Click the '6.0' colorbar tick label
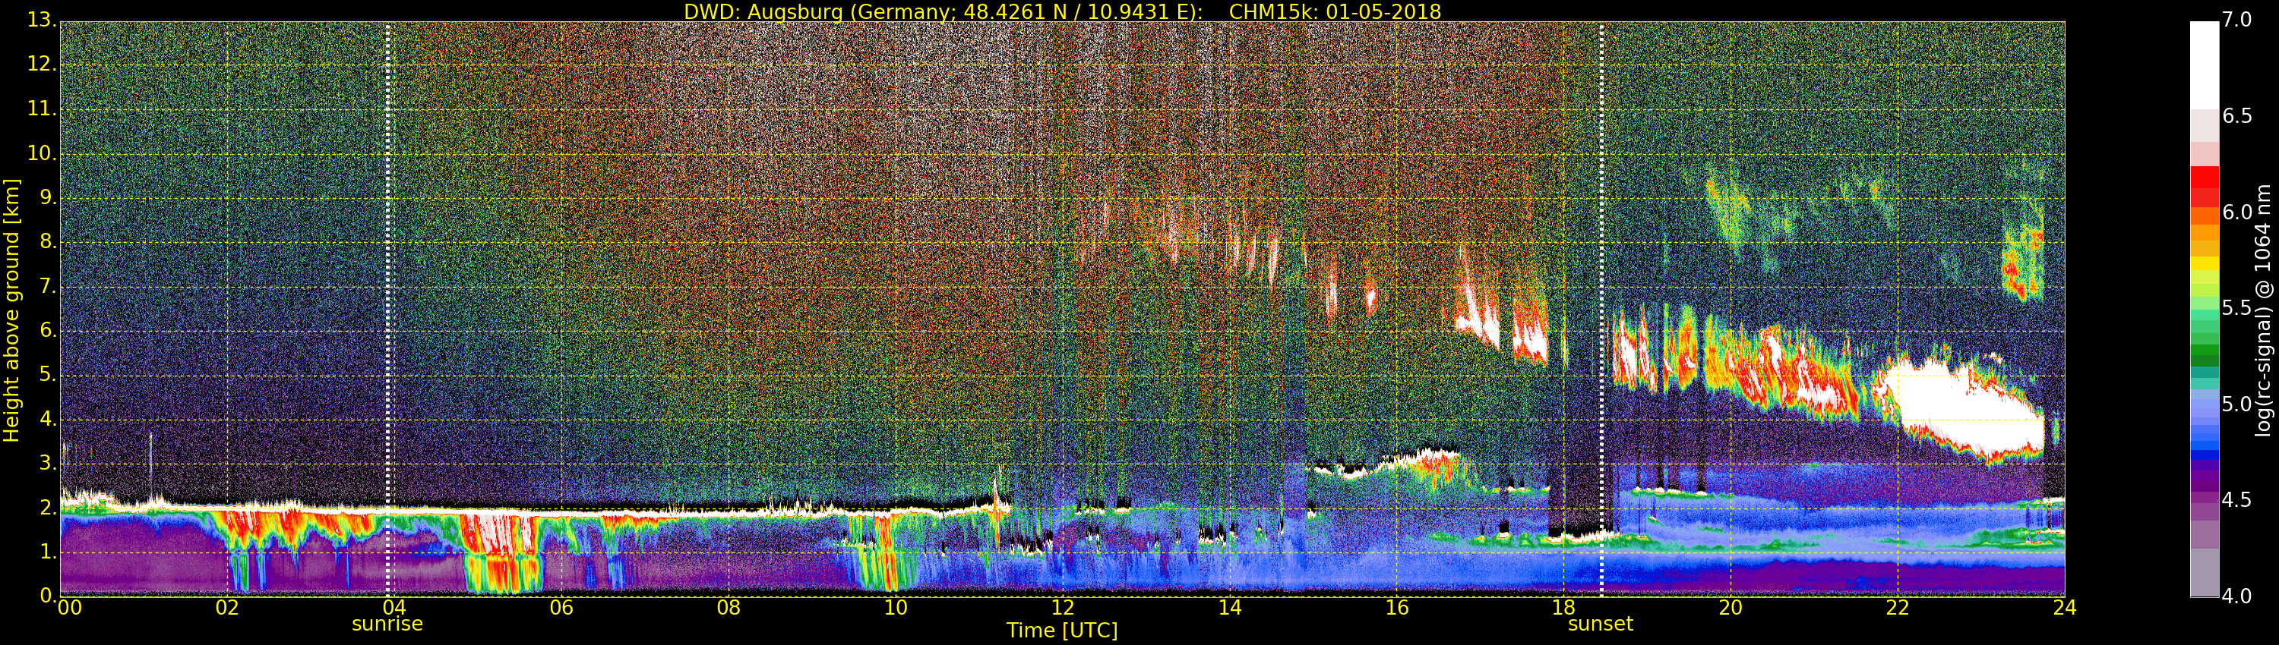2279x645 pixels. [2237, 212]
